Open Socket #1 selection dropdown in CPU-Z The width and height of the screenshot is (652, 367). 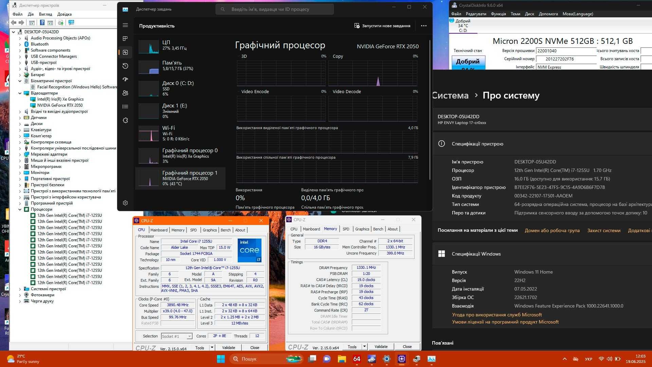coord(177,336)
